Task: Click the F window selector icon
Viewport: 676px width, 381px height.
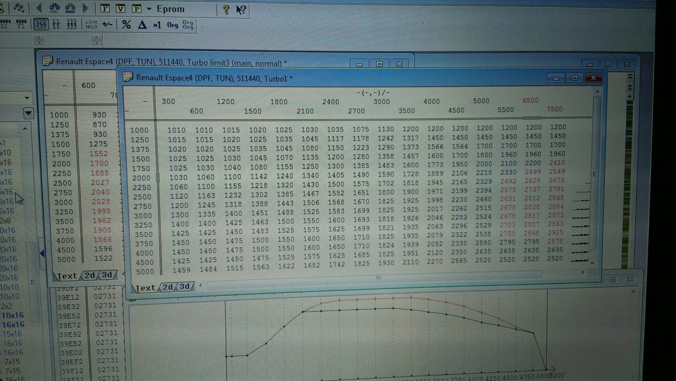Action: pyautogui.click(x=105, y=8)
